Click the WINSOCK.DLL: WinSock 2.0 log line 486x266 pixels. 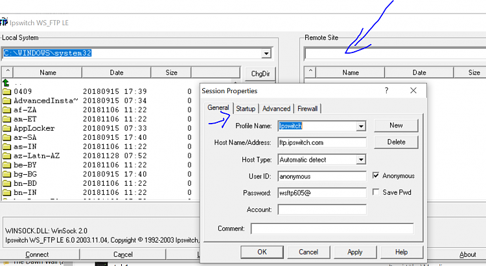46,231
